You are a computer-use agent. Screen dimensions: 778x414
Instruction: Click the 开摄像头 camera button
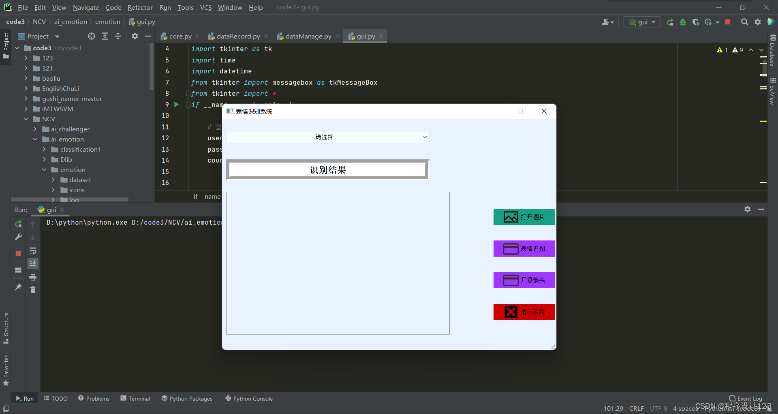[x=524, y=280]
